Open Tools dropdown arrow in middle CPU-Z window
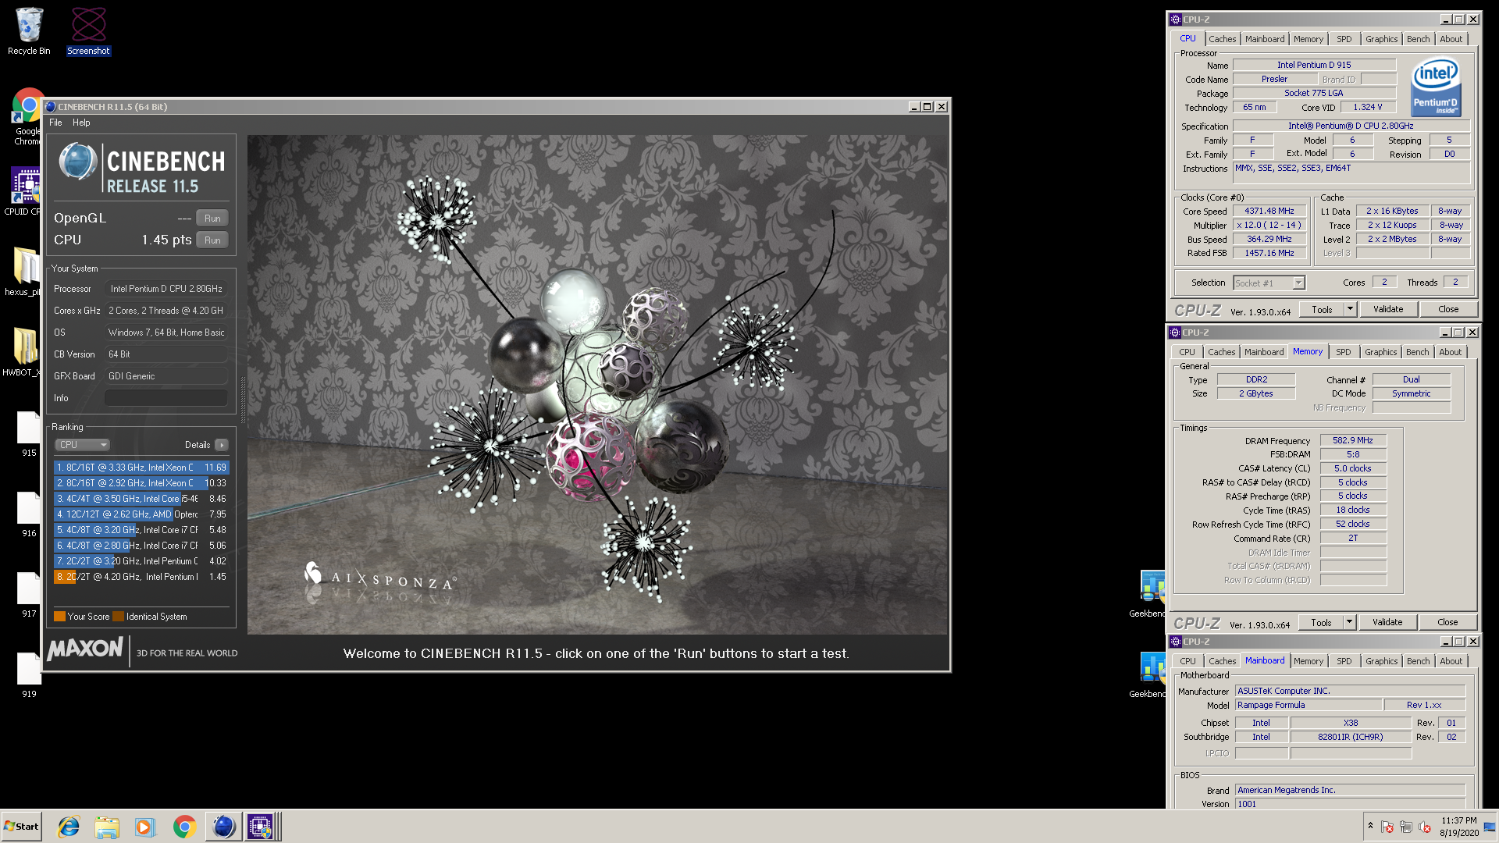 click(1349, 622)
